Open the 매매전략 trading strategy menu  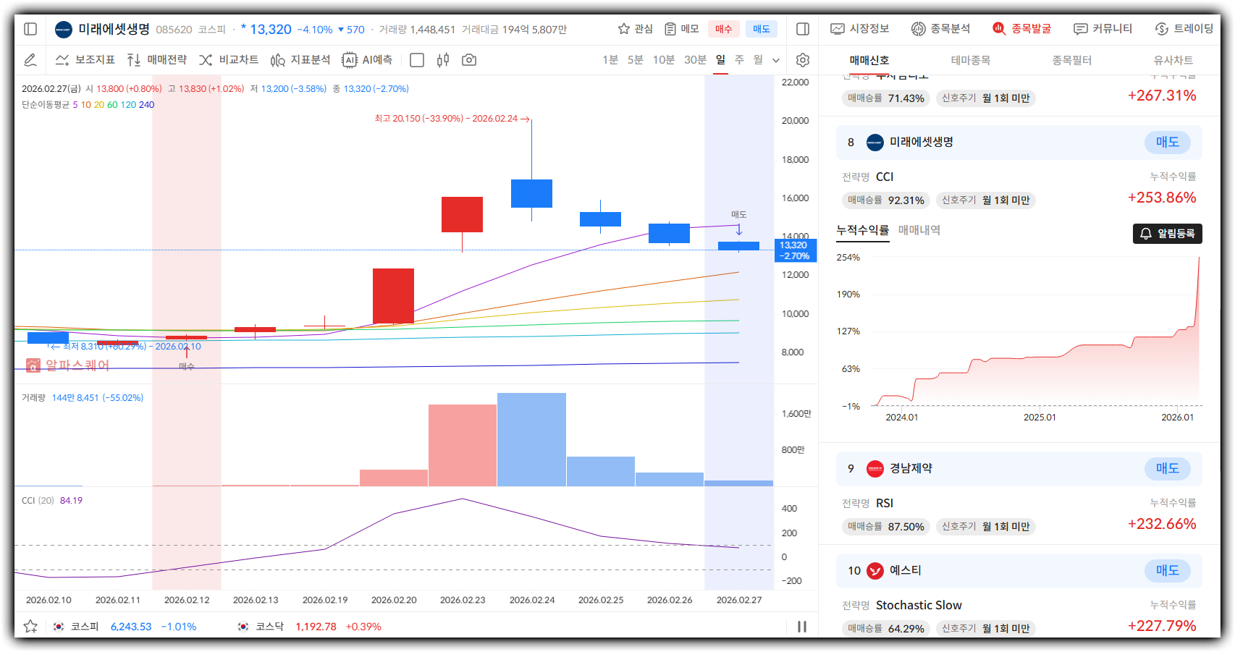tap(156, 60)
